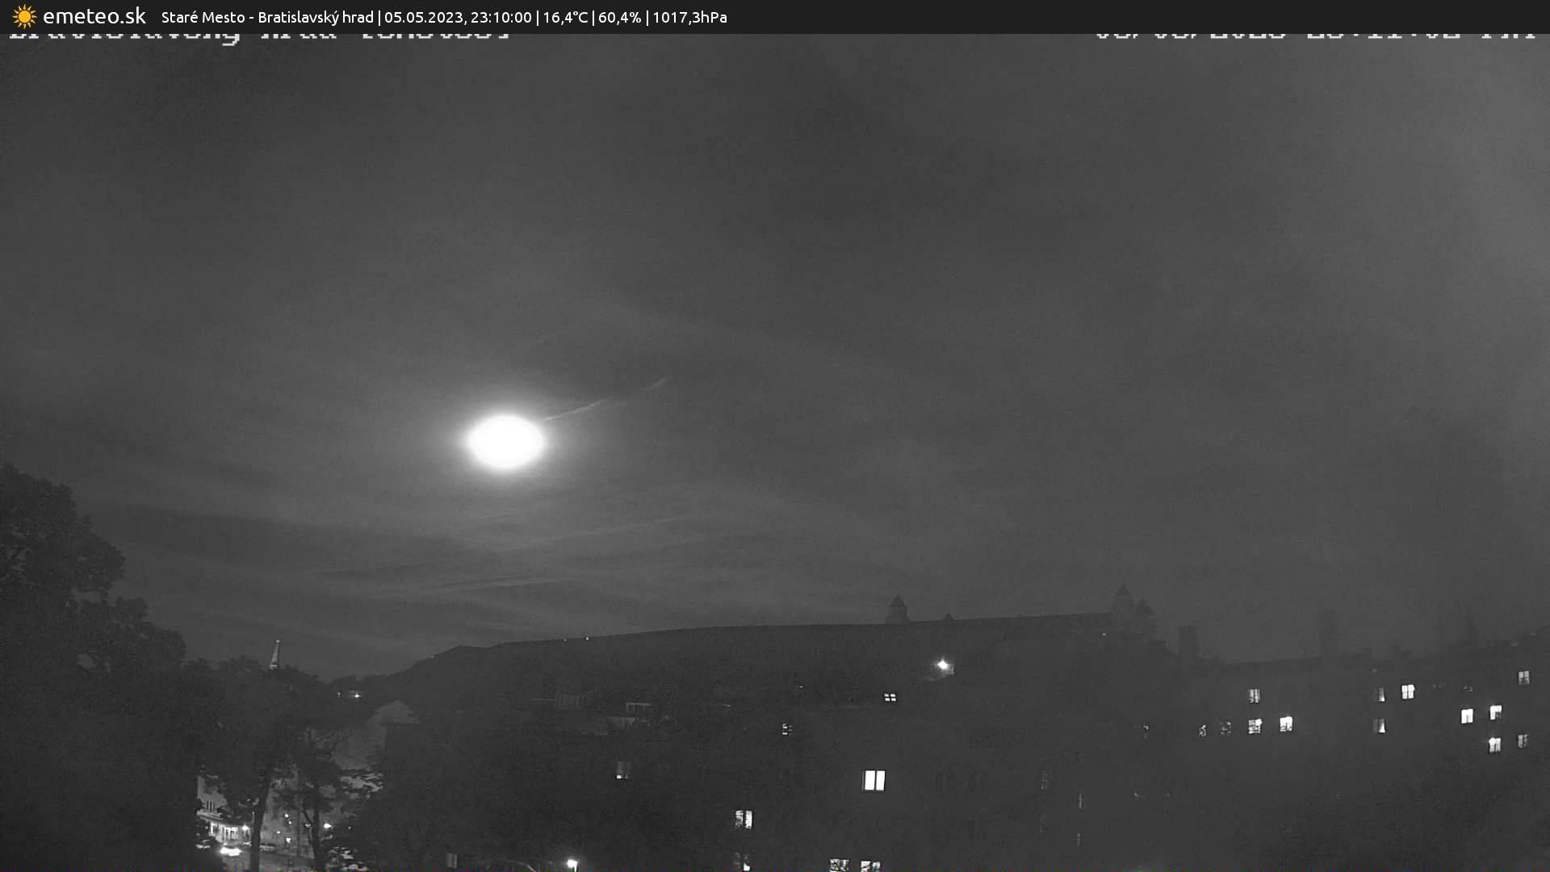Click the left castle tower silhouette
Viewport: 1550px width, 872px height.
897,610
